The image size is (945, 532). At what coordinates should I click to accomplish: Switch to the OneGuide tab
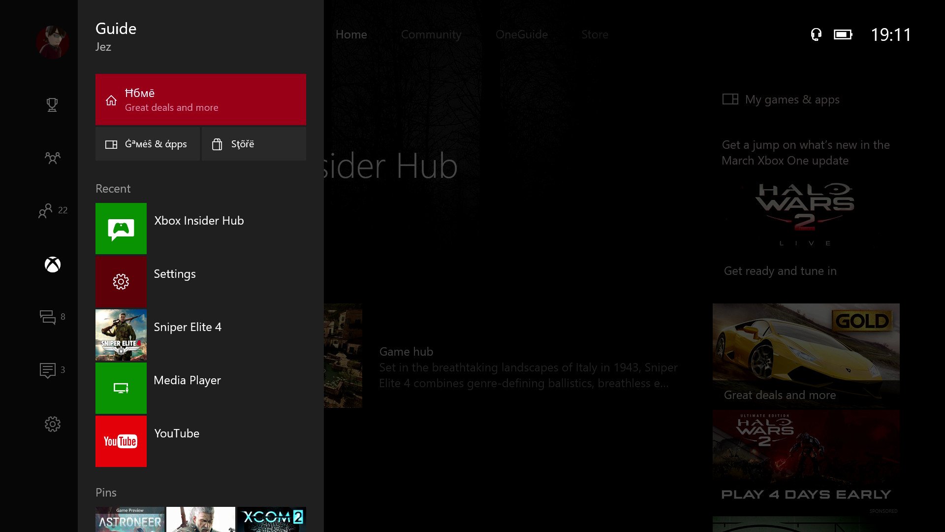(521, 34)
